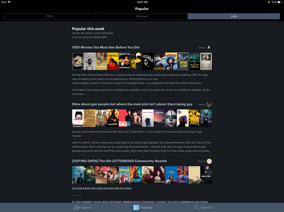Tap the Popular bottom tab
The image size is (284, 212).
pyautogui.click(x=143, y=207)
